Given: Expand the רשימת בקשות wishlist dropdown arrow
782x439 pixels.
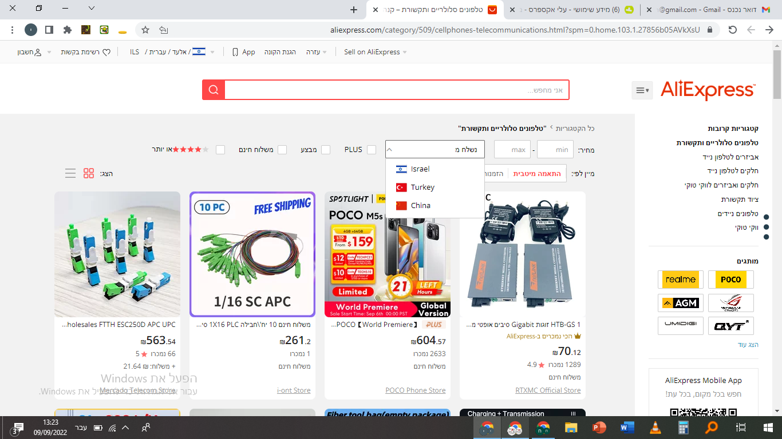Looking at the screenshot, I should click(x=49, y=52).
